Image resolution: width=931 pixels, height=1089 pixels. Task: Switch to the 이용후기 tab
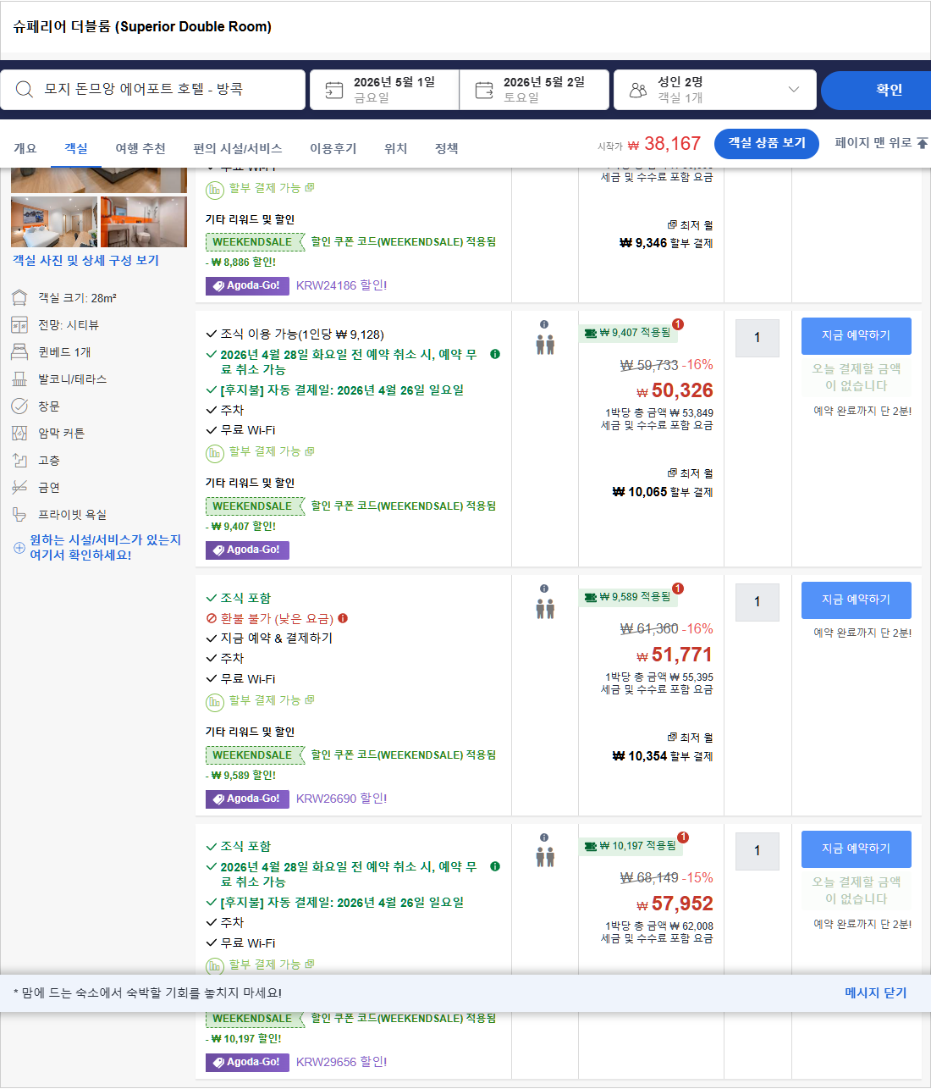click(333, 148)
